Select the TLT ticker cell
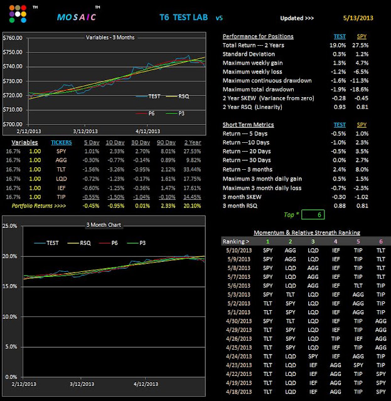The height and width of the screenshot is (401, 391). click(x=62, y=169)
